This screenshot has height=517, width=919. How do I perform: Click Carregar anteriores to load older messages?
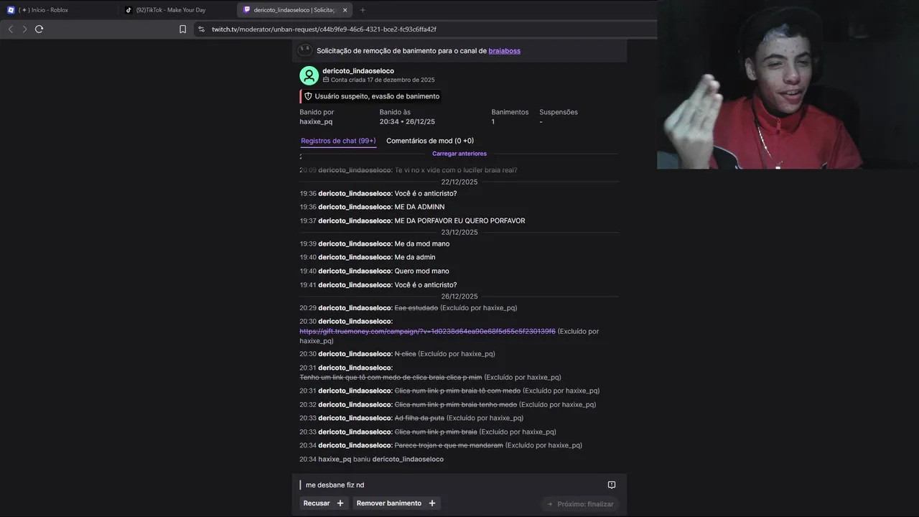click(x=459, y=154)
